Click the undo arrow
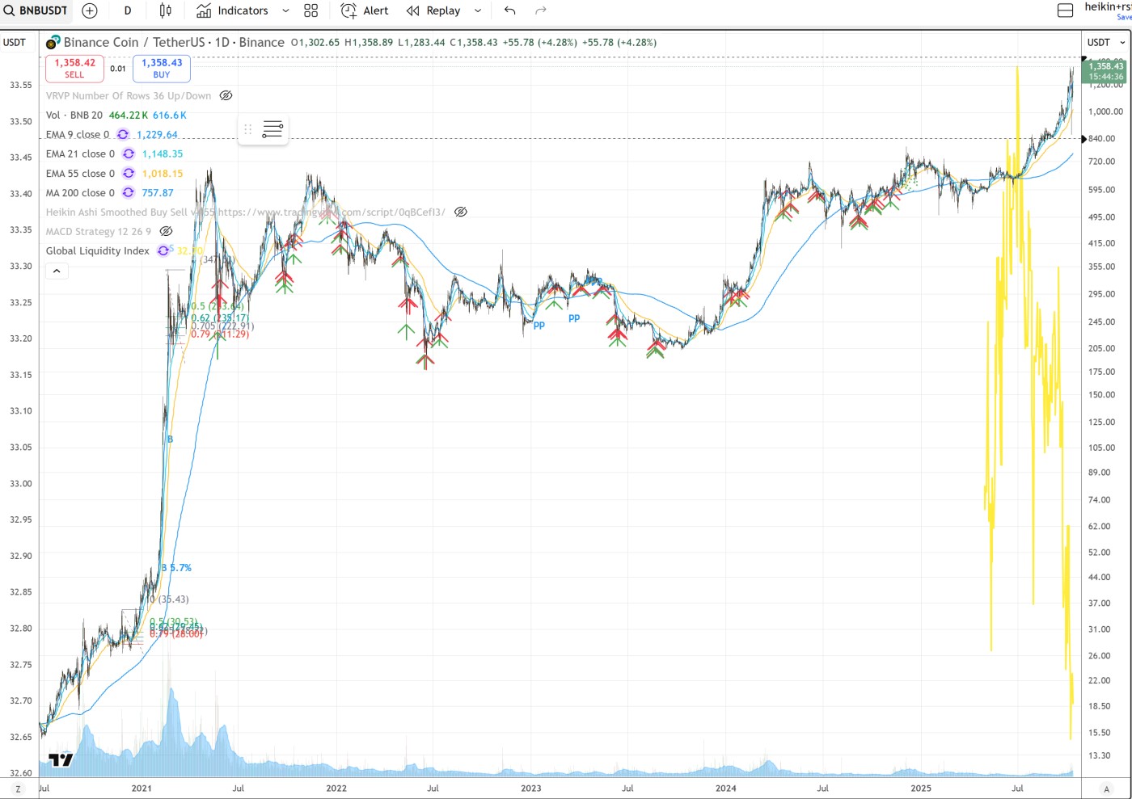 pyautogui.click(x=509, y=11)
